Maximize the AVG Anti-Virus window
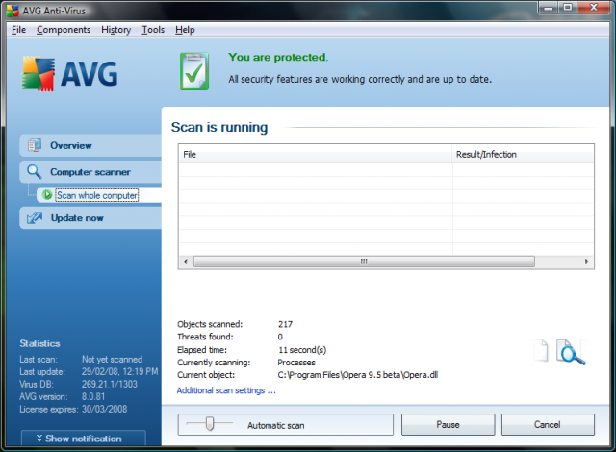Image resolution: width=616 pixels, height=452 pixels. (568, 8)
